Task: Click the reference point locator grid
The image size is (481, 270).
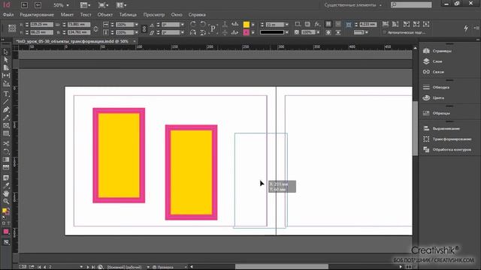Action: click(x=12, y=28)
